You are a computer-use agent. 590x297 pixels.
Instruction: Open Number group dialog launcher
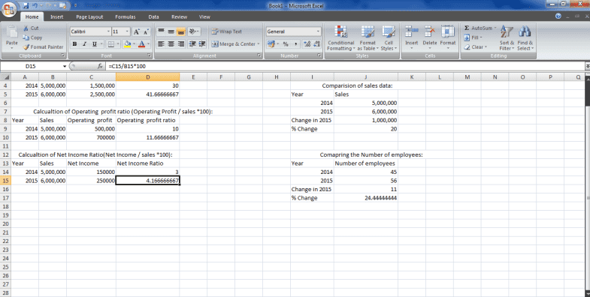point(319,55)
